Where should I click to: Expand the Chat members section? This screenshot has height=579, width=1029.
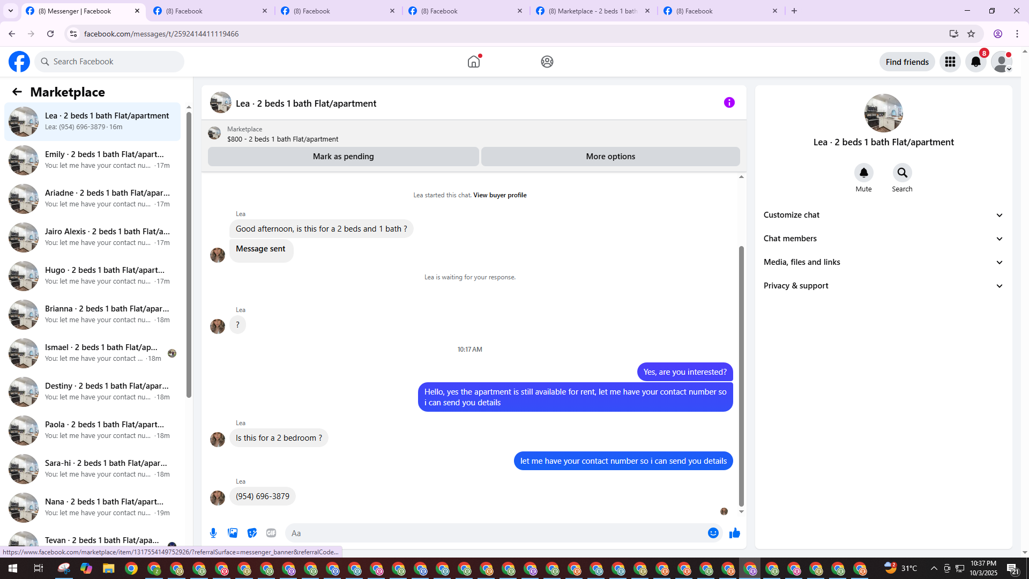[x=883, y=239]
